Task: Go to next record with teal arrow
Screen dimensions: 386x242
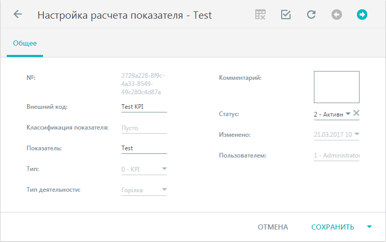Action: point(362,15)
